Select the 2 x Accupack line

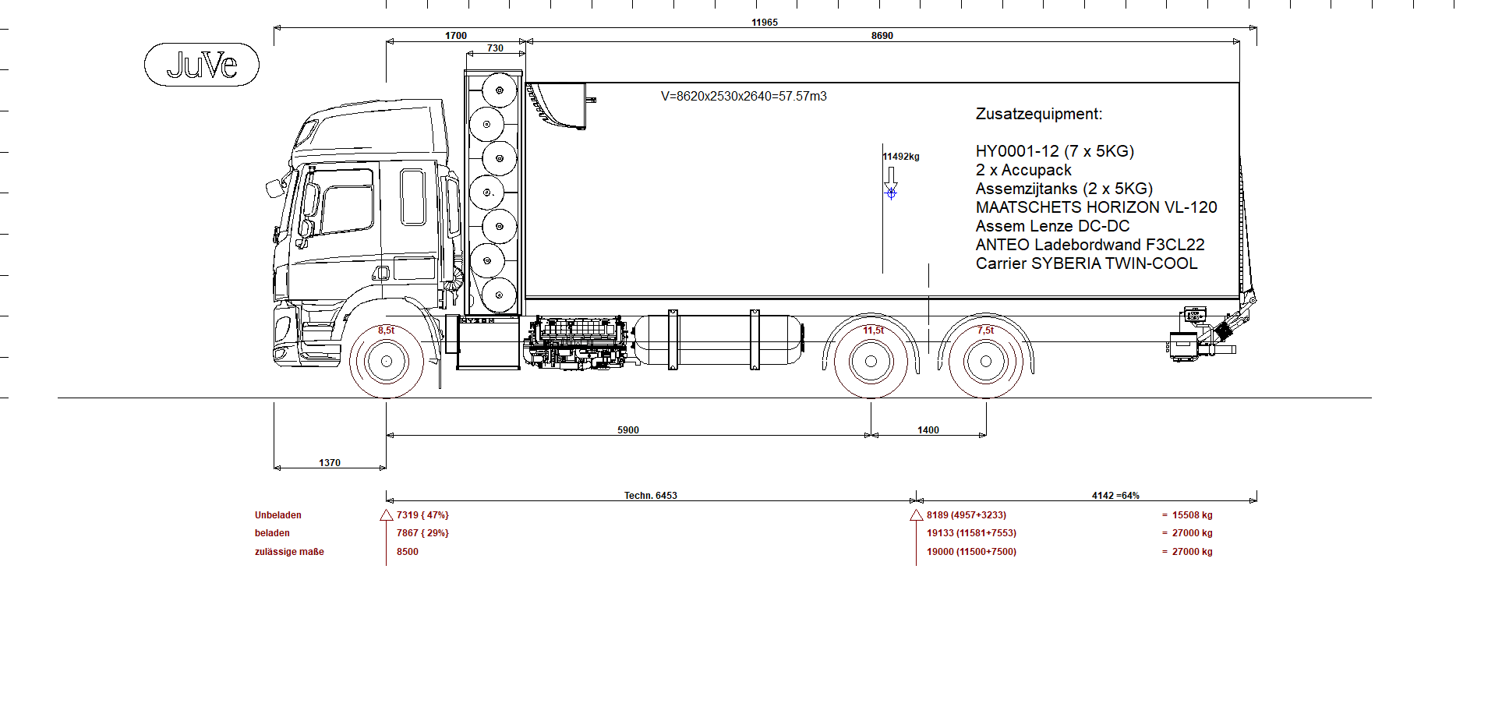pyautogui.click(x=1023, y=170)
